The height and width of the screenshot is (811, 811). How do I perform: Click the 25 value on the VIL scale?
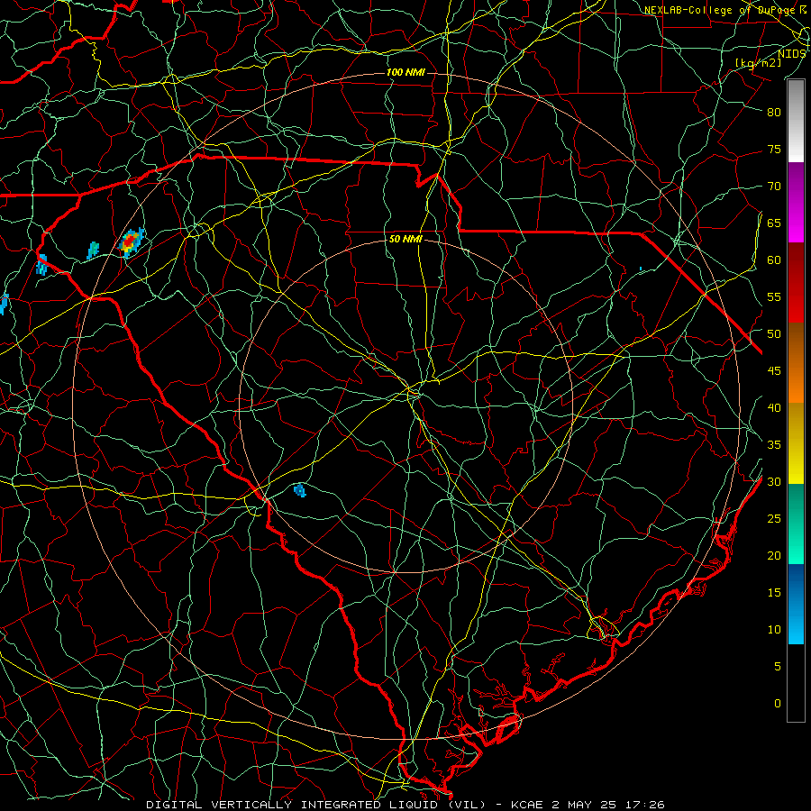tap(774, 519)
